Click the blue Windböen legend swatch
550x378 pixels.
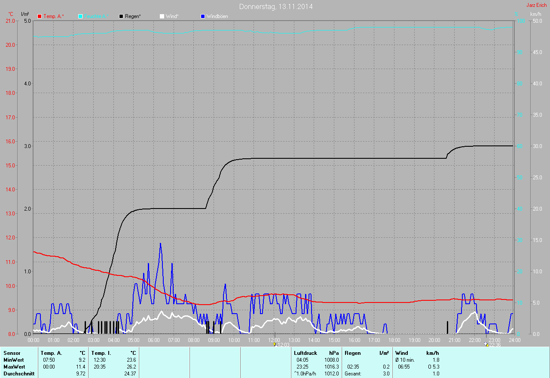point(203,16)
